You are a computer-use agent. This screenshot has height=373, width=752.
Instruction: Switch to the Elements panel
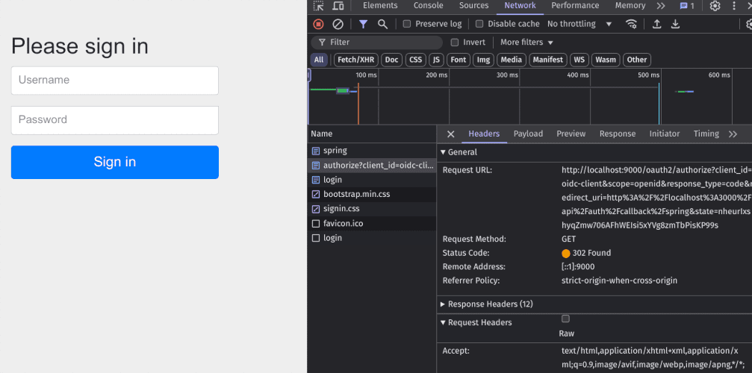[x=380, y=6]
